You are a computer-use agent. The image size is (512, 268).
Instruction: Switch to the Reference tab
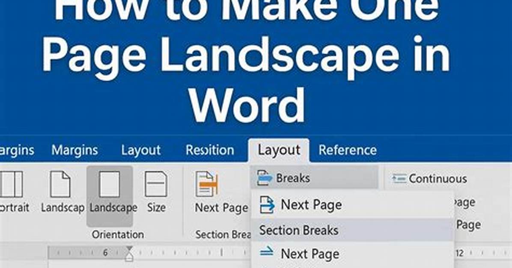click(348, 150)
